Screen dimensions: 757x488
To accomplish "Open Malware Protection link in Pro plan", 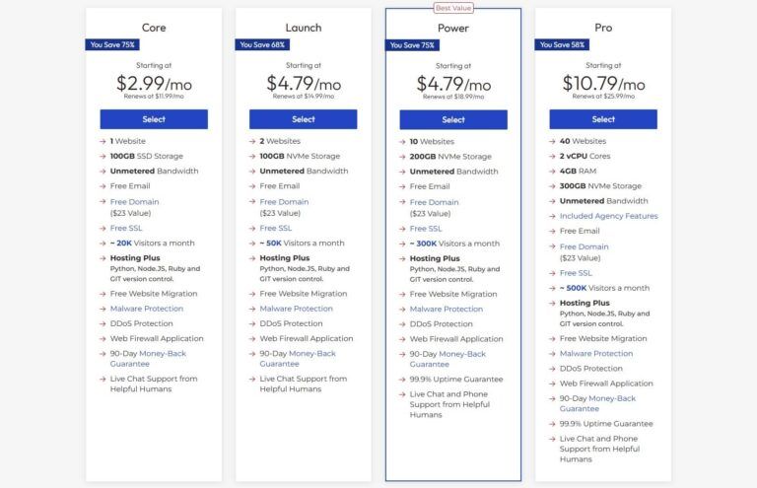I will pos(596,353).
